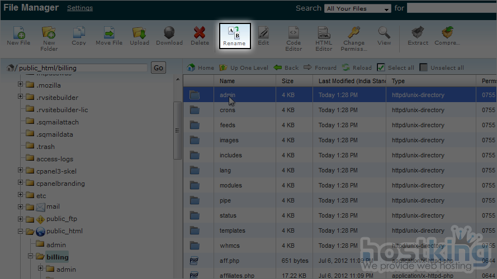Open the Code Editor
This screenshot has height=279, width=497.
294,35
